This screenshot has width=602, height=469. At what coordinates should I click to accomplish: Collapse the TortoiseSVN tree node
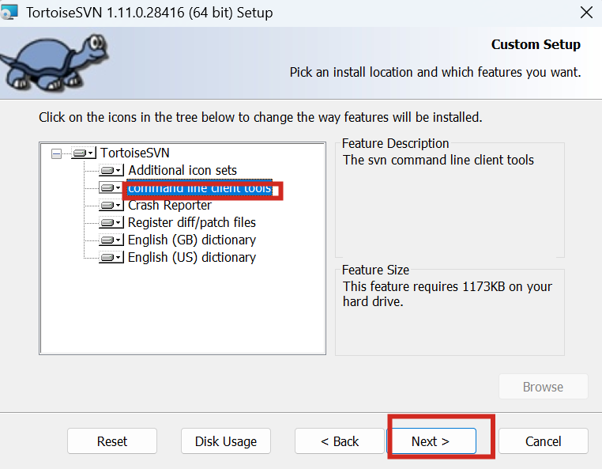click(56, 153)
